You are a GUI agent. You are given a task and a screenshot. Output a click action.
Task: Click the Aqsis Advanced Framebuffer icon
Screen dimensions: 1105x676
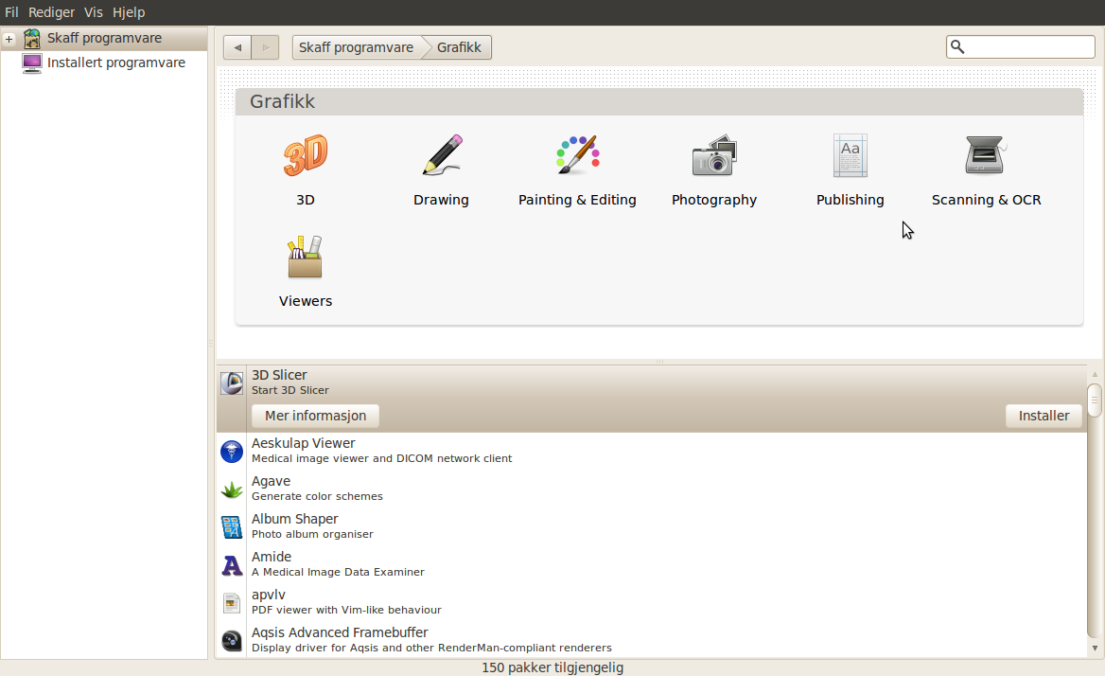(x=232, y=641)
